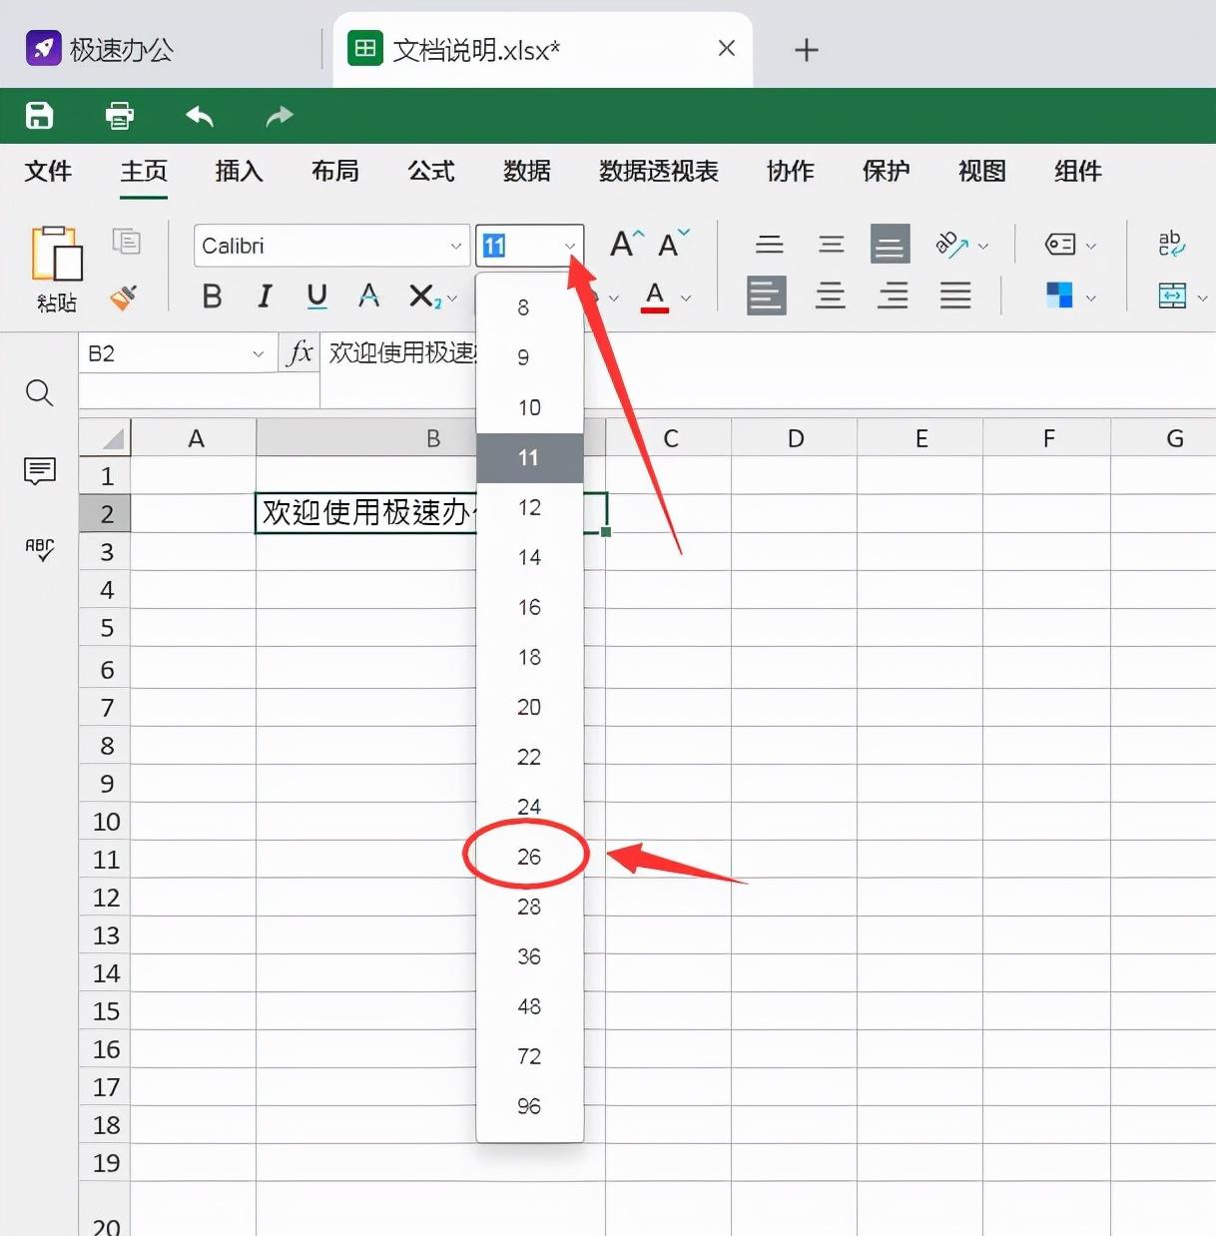
Task: Choose font size 26 from list
Action: tap(528, 857)
